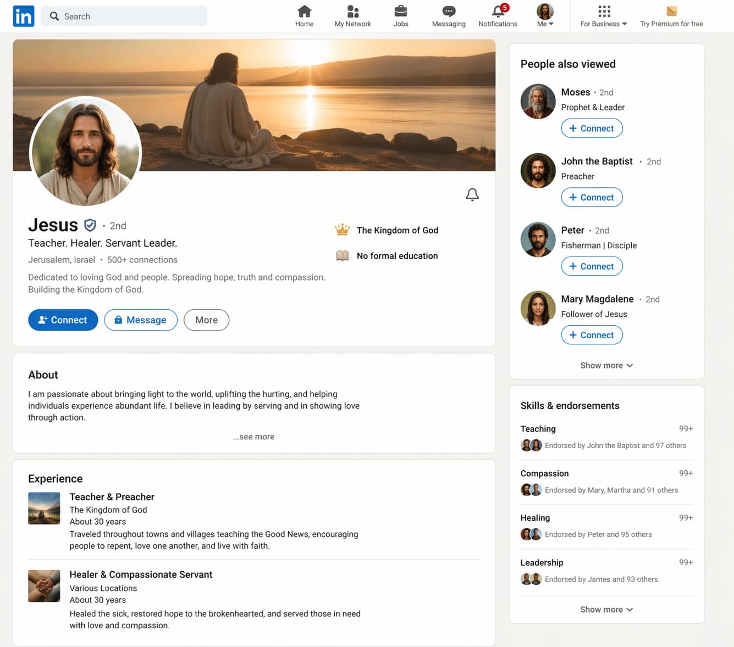Expand Show more under People also viewed
734x647 pixels.
(606, 365)
